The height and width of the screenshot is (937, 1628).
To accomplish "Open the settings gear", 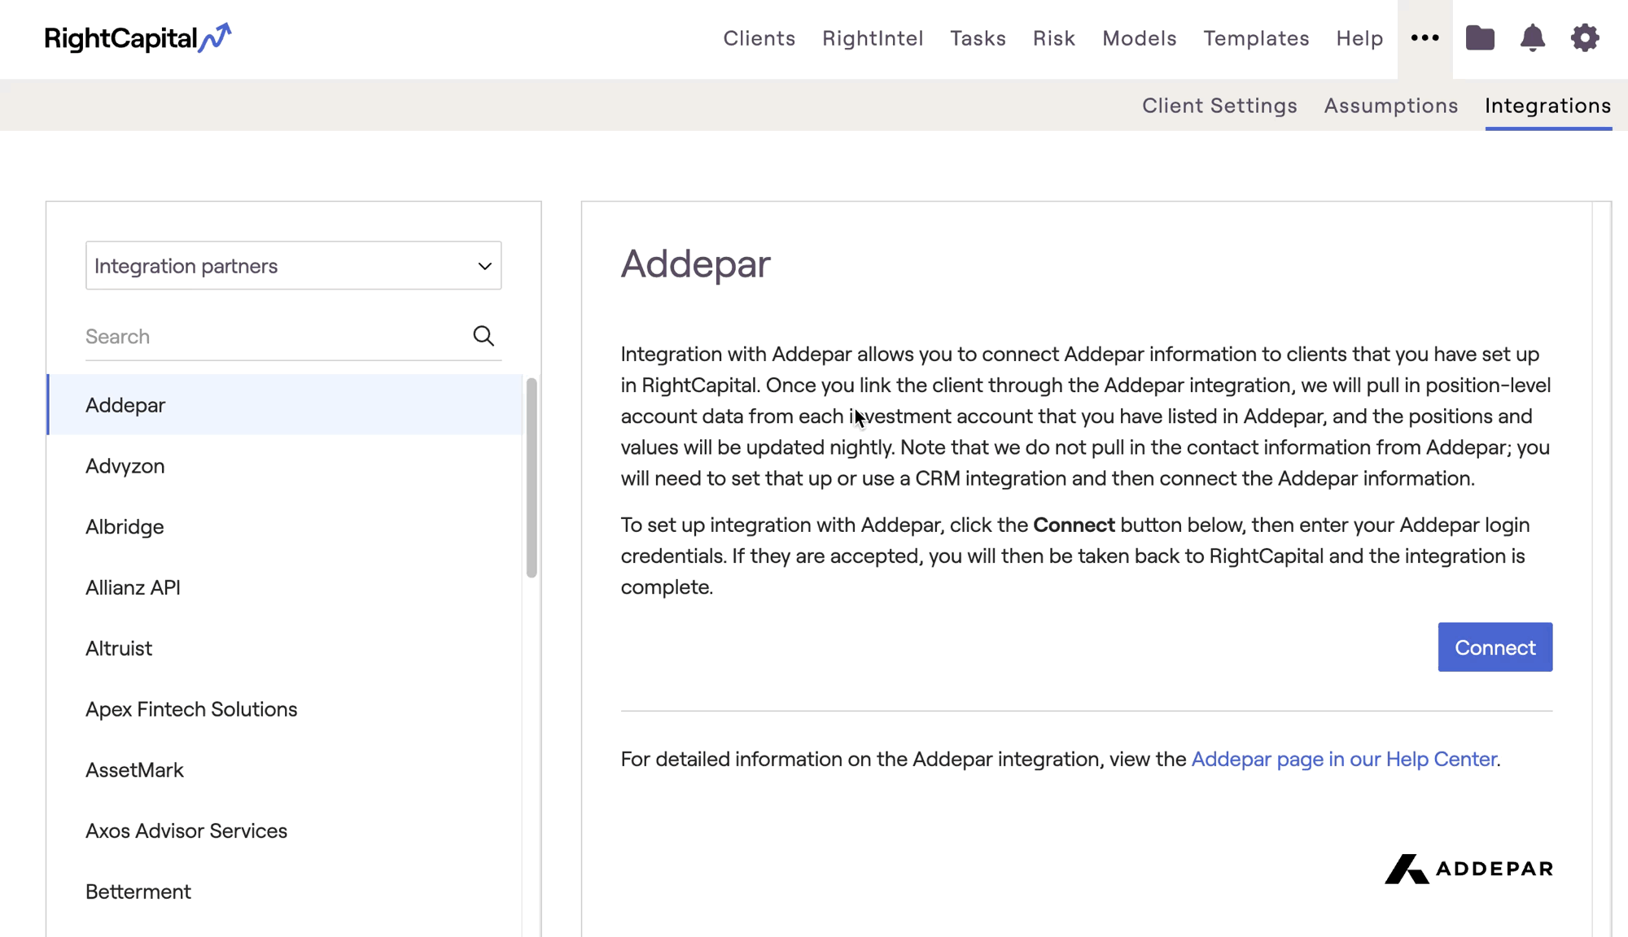I will tap(1585, 38).
